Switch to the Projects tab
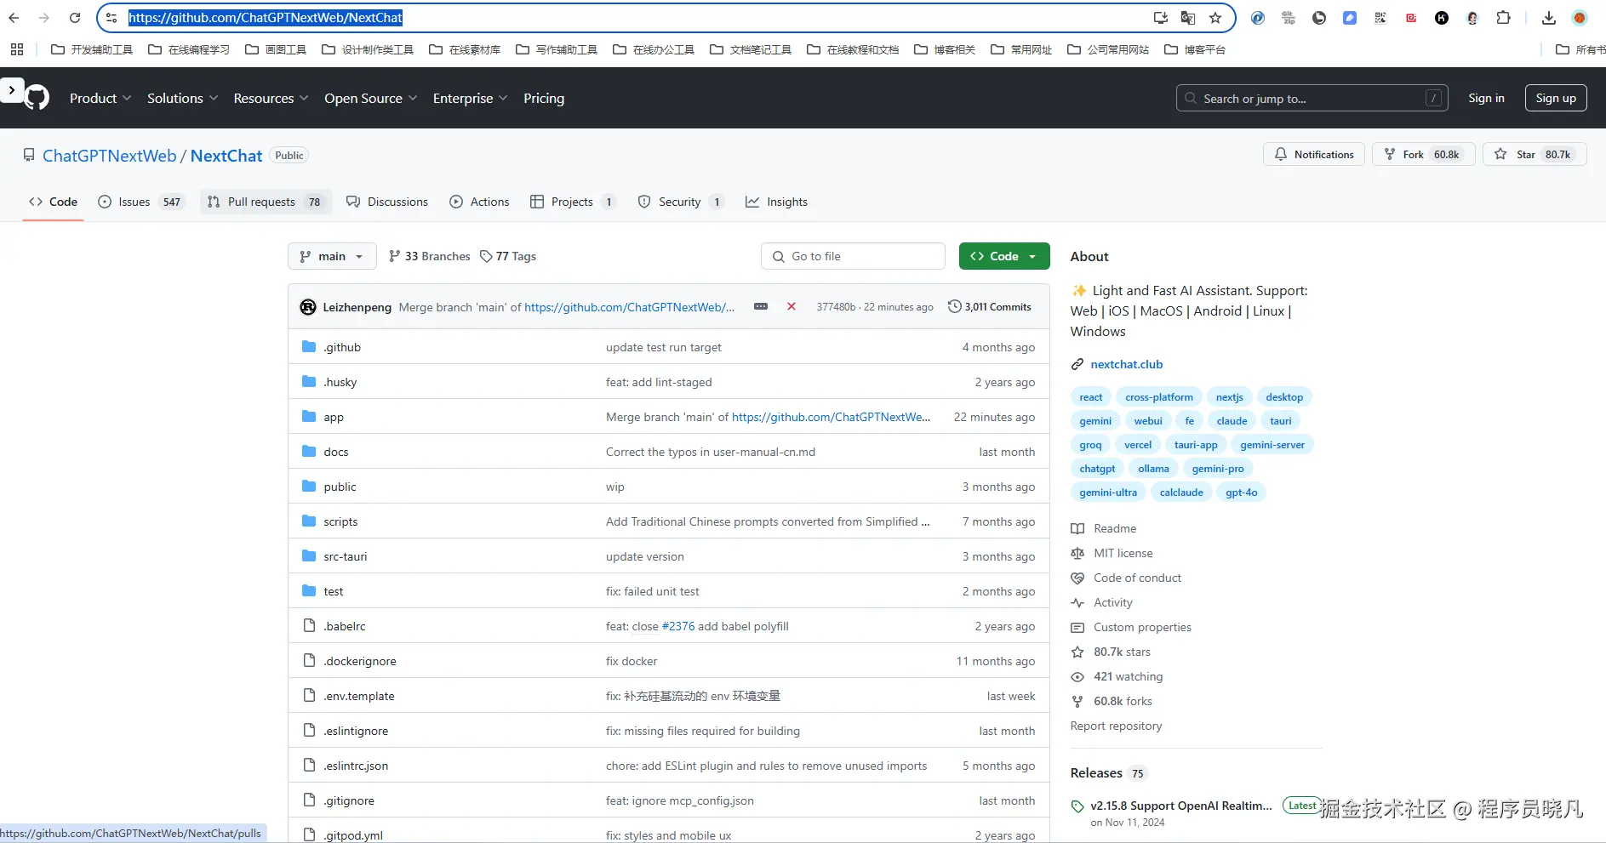Screen dimensions: 1606x843 [x=572, y=202]
